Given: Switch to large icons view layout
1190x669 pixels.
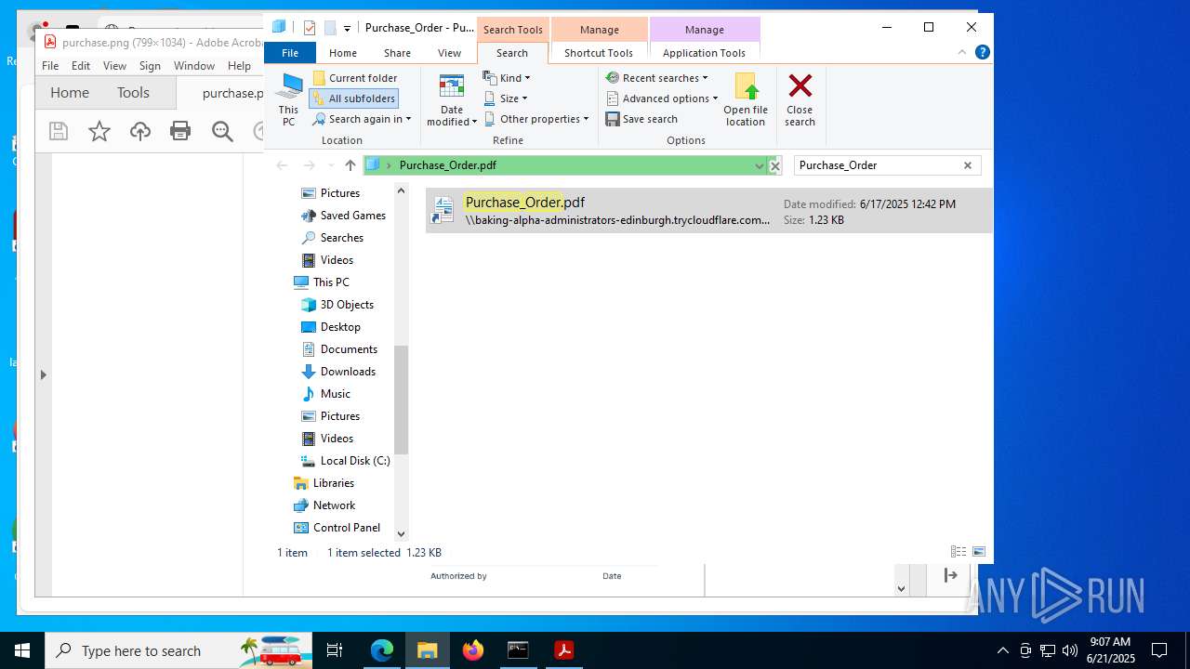Looking at the screenshot, I should click(x=978, y=552).
